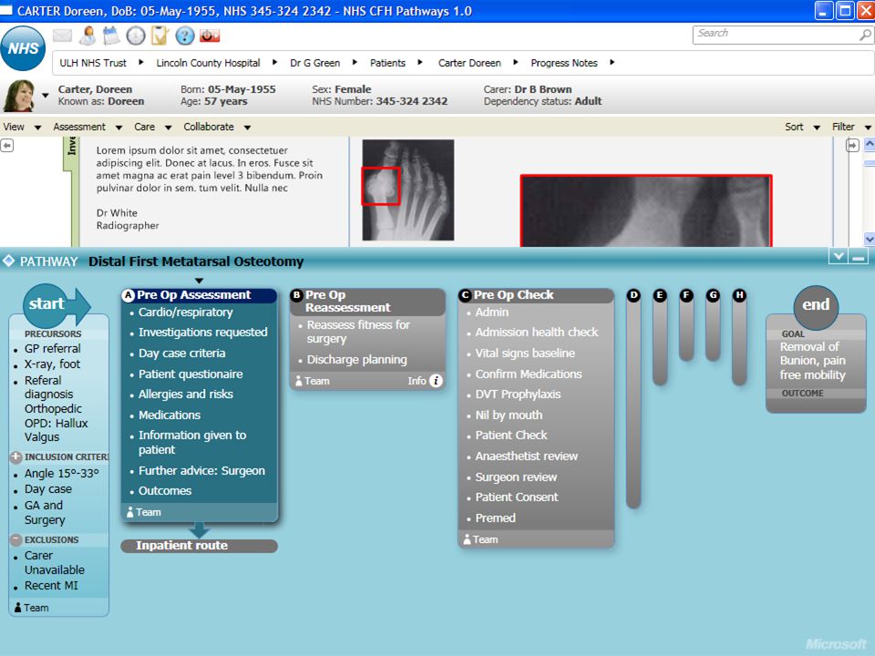Select 'Recent MI' under EXCLUSIONS
Screen dimensions: 875x656
[x=51, y=586]
